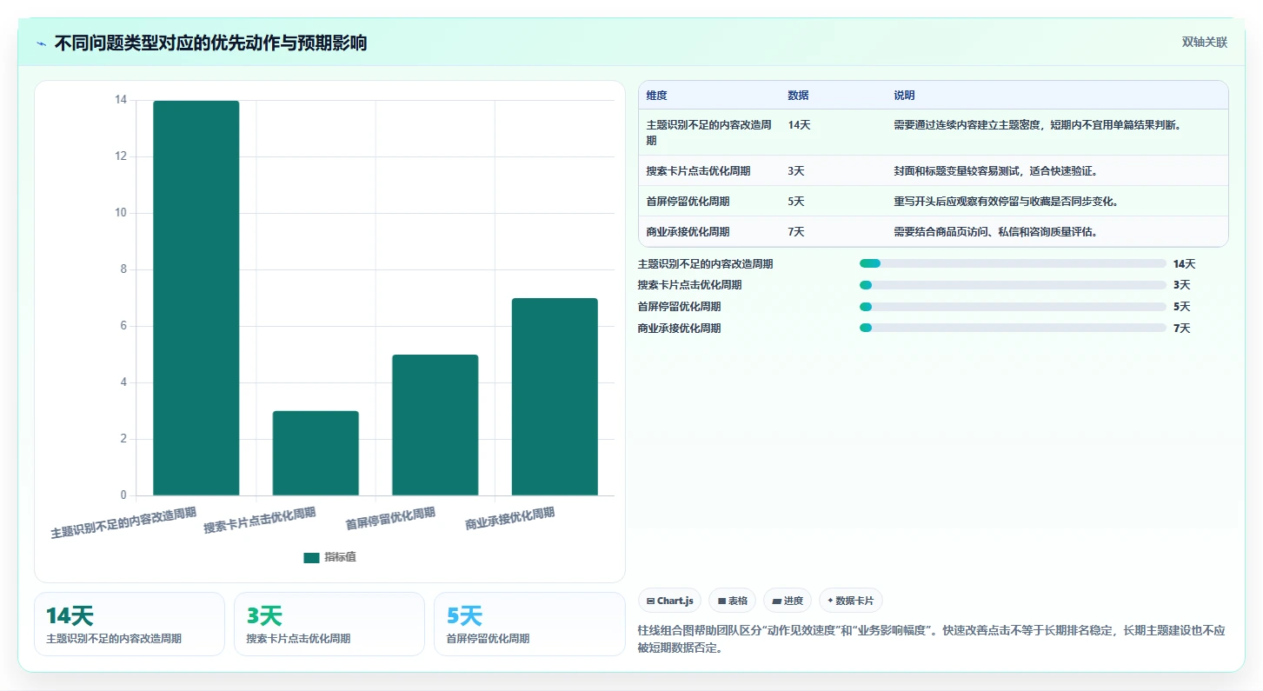Click the icon inside the 表格 chip

(721, 601)
